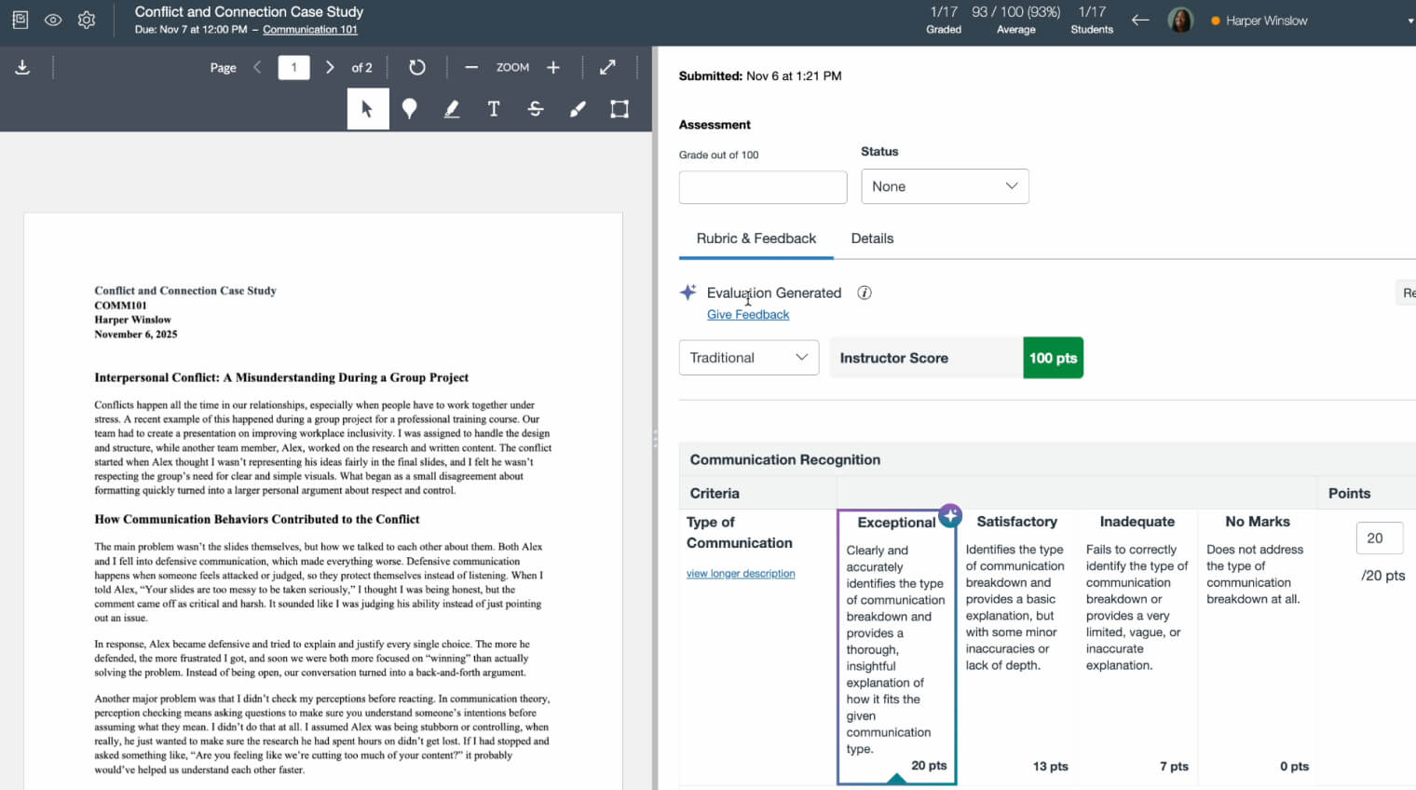Screen dimensions: 1416x790
Task: Open the gradebook icon at top left
Action: [x=20, y=20]
